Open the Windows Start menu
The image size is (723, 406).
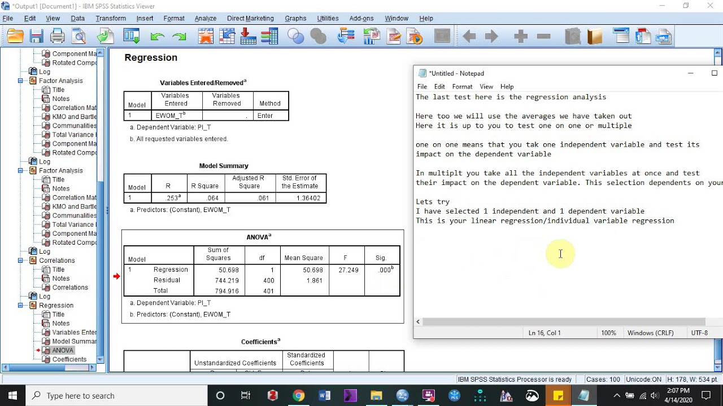tap(12, 396)
